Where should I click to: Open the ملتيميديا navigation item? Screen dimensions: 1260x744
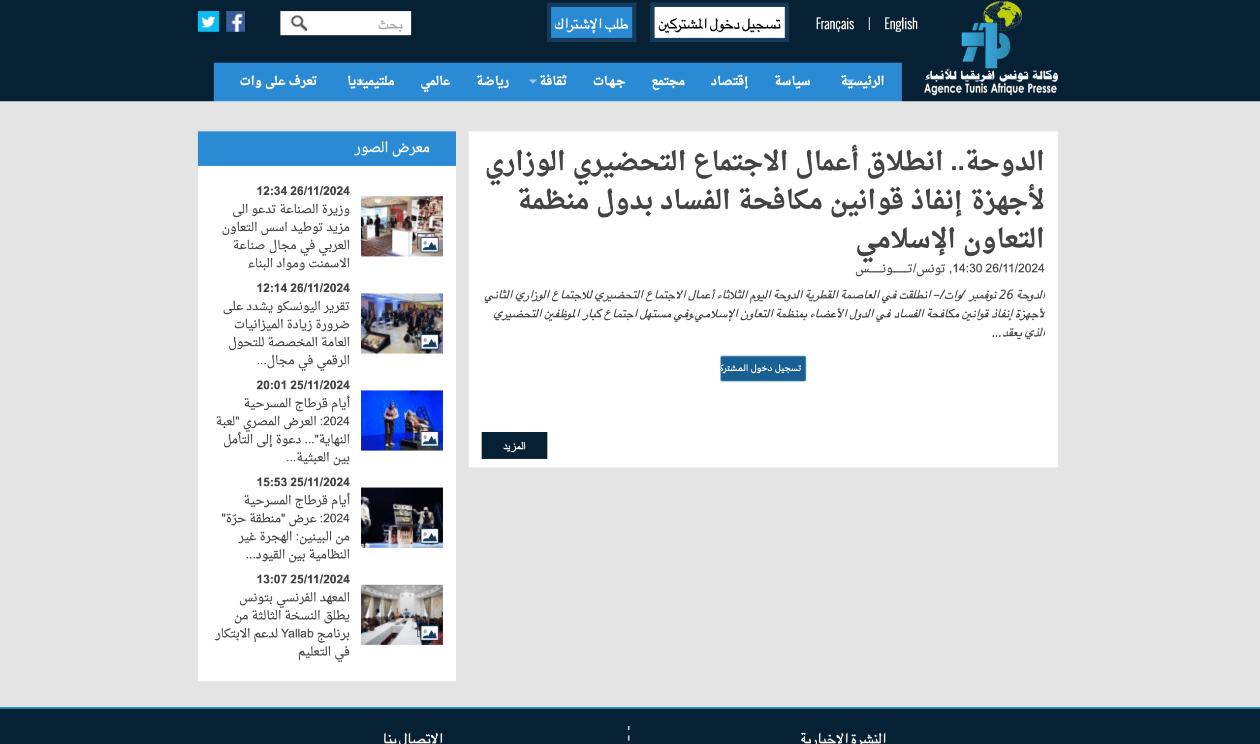371,81
